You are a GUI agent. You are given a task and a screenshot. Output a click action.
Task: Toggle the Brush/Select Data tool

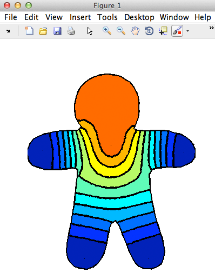pyautogui.click(x=177, y=31)
